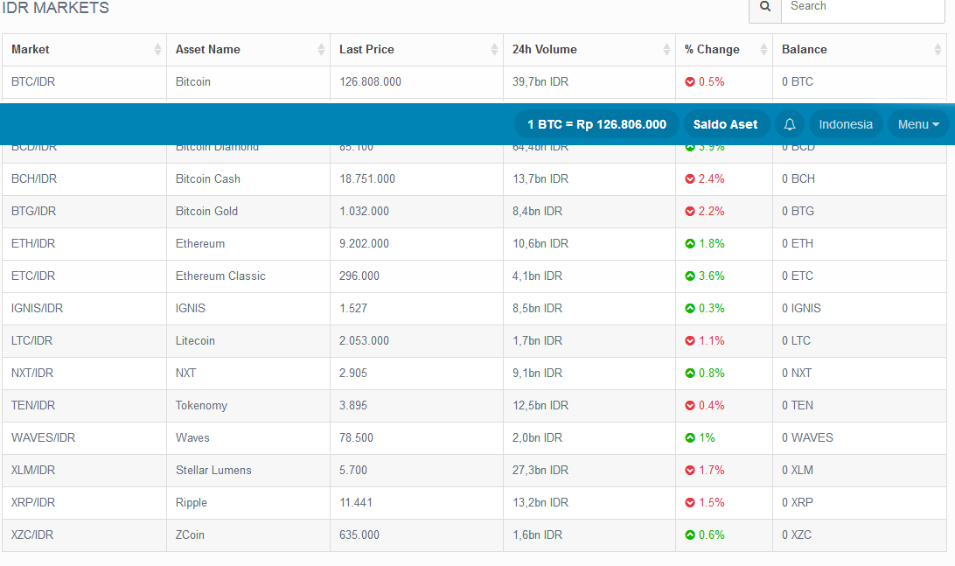The image size is (955, 566).
Task: Open the notifications bell icon
Action: 789,123
